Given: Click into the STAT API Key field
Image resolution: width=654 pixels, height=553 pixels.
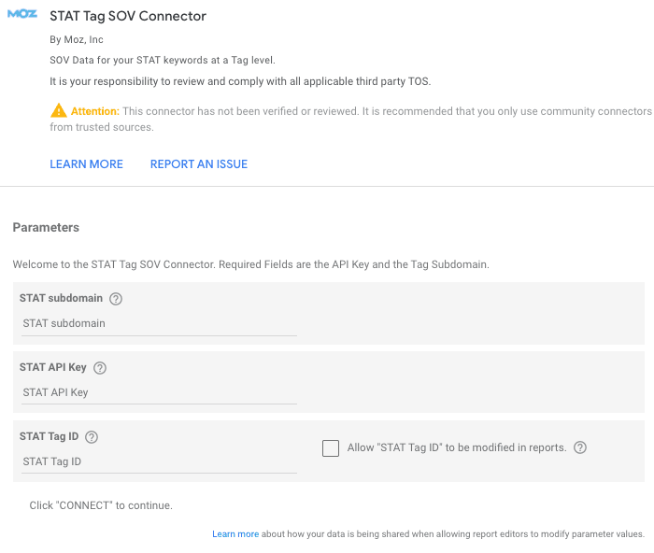Looking at the screenshot, I should tap(158, 393).
